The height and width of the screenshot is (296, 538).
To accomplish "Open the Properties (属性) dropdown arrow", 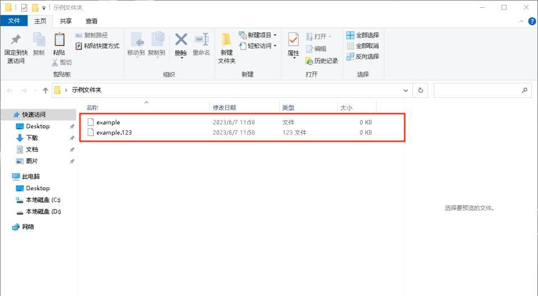I will click(294, 58).
